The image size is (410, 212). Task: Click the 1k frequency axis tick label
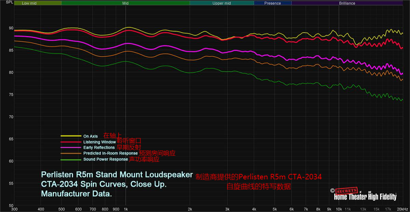tap(125, 209)
